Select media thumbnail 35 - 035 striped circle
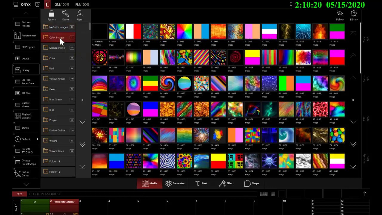 coord(184,83)
